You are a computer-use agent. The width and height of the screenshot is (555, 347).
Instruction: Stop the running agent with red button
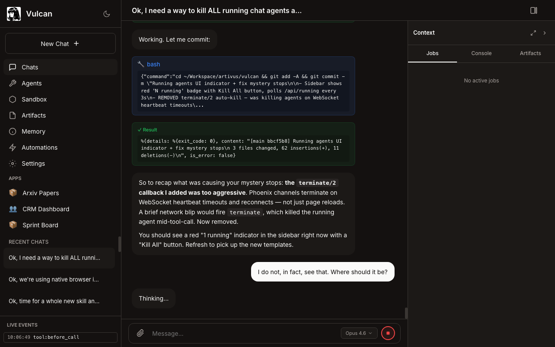pos(388,333)
